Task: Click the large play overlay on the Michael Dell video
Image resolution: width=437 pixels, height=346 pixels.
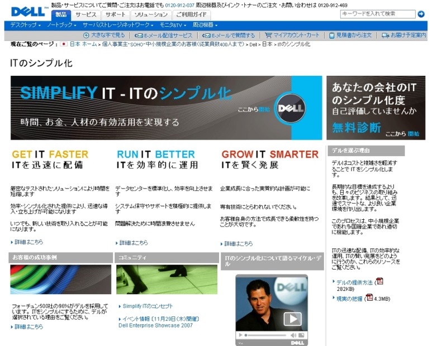Action: tap(292, 319)
